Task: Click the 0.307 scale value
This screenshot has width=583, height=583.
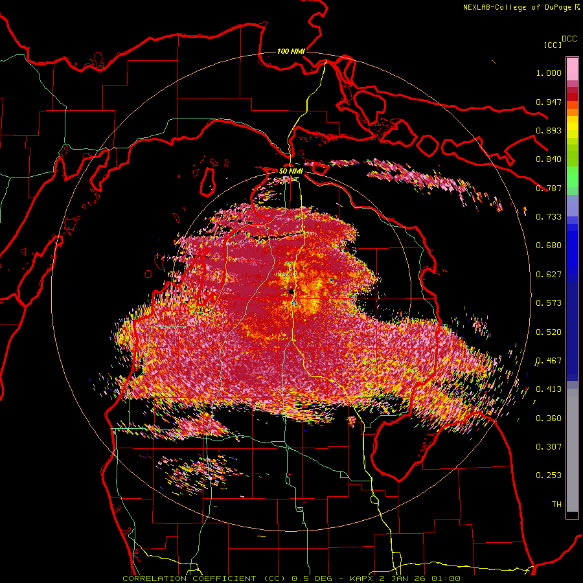Action: click(549, 447)
